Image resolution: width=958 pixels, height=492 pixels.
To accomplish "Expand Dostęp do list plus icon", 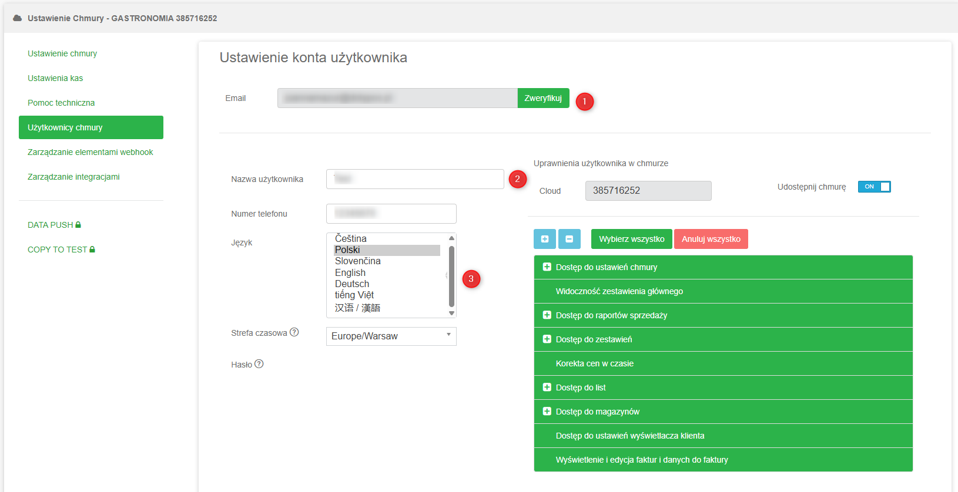I will pos(547,387).
